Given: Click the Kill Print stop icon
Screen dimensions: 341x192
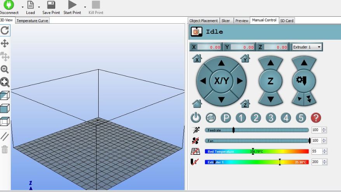Looking at the screenshot, I should pos(96,5).
